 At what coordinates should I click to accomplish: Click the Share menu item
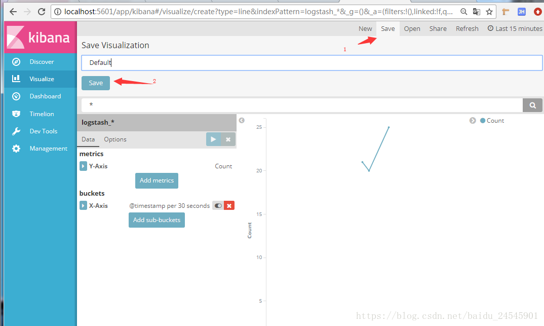[438, 28]
